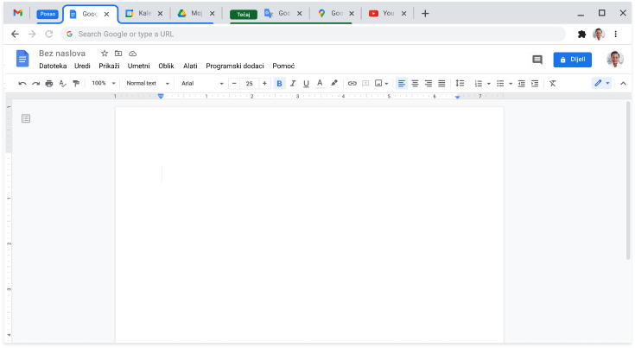Justify the text alignment
Image resolution: width=635 pixels, height=348 pixels.
coord(441,84)
